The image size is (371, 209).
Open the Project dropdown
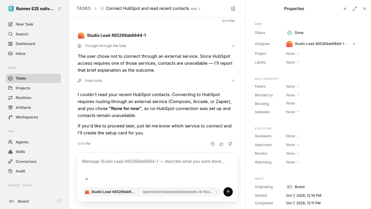293,54
